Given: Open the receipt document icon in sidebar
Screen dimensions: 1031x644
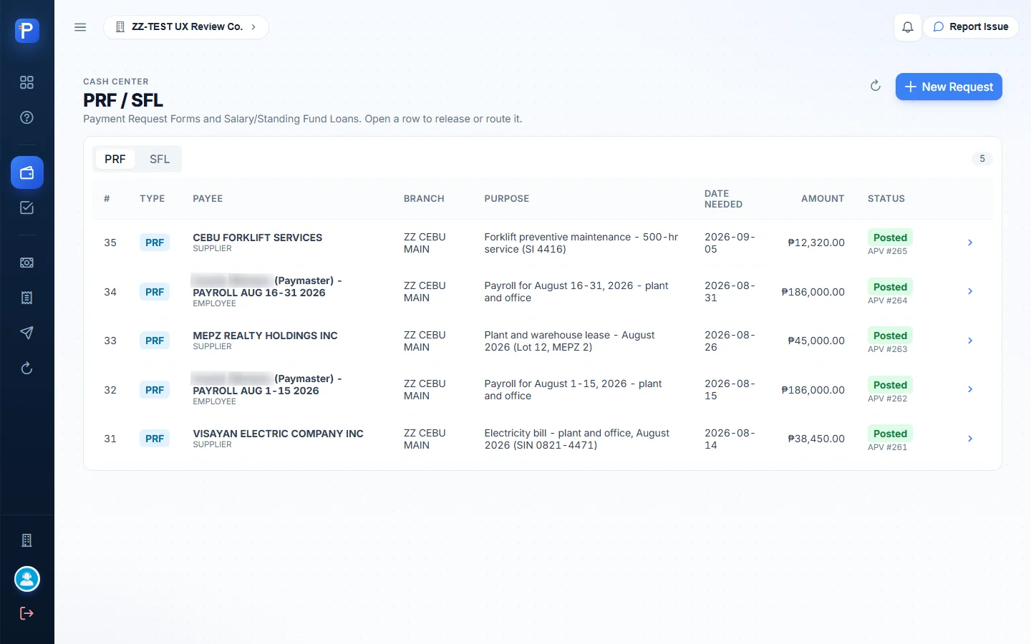Looking at the screenshot, I should 26,298.
